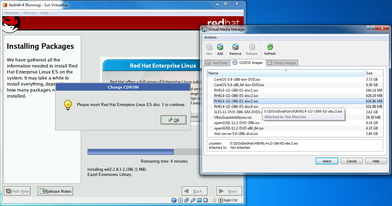Image resolution: width=392 pixels, height=206 pixels.
Task: Click the greyed Release media icon
Action: pyautogui.click(x=252, y=47)
